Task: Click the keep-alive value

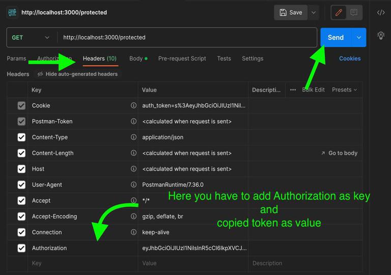Action: pos(156,232)
